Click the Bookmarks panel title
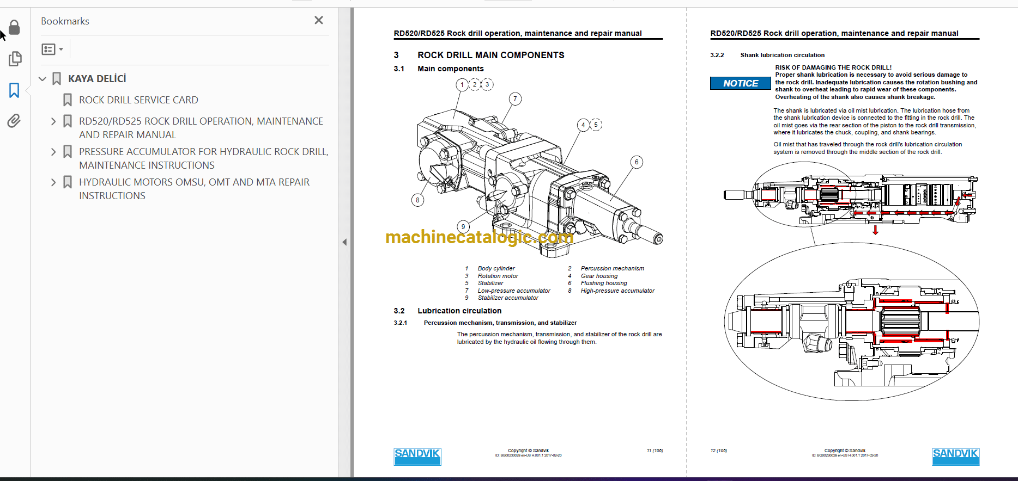 pyautogui.click(x=65, y=21)
